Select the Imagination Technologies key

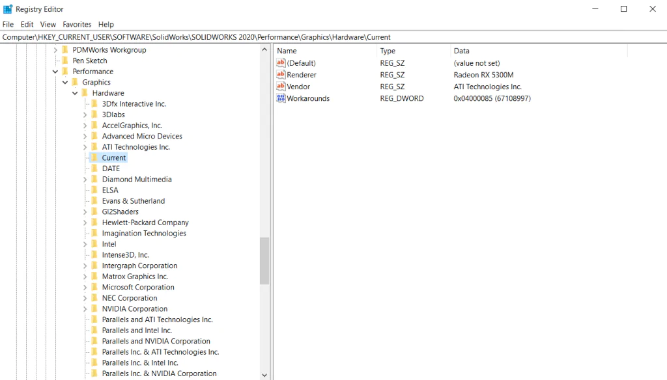click(144, 233)
